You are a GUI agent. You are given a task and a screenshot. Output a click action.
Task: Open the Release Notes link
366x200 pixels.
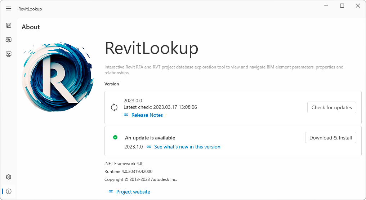coord(147,115)
